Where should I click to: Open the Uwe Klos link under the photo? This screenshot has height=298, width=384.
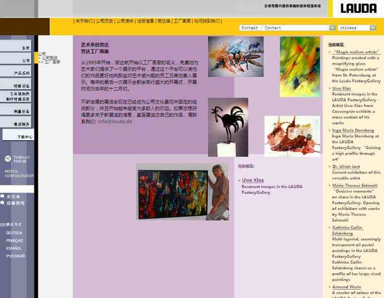(253, 180)
